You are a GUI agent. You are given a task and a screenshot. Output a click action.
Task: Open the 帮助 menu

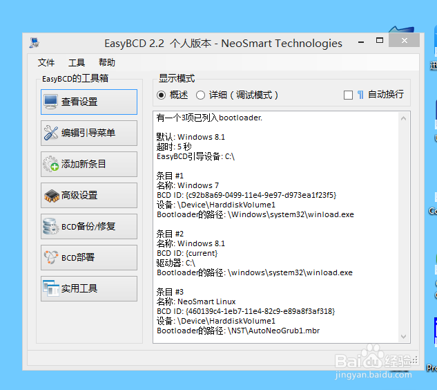[107, 62]
